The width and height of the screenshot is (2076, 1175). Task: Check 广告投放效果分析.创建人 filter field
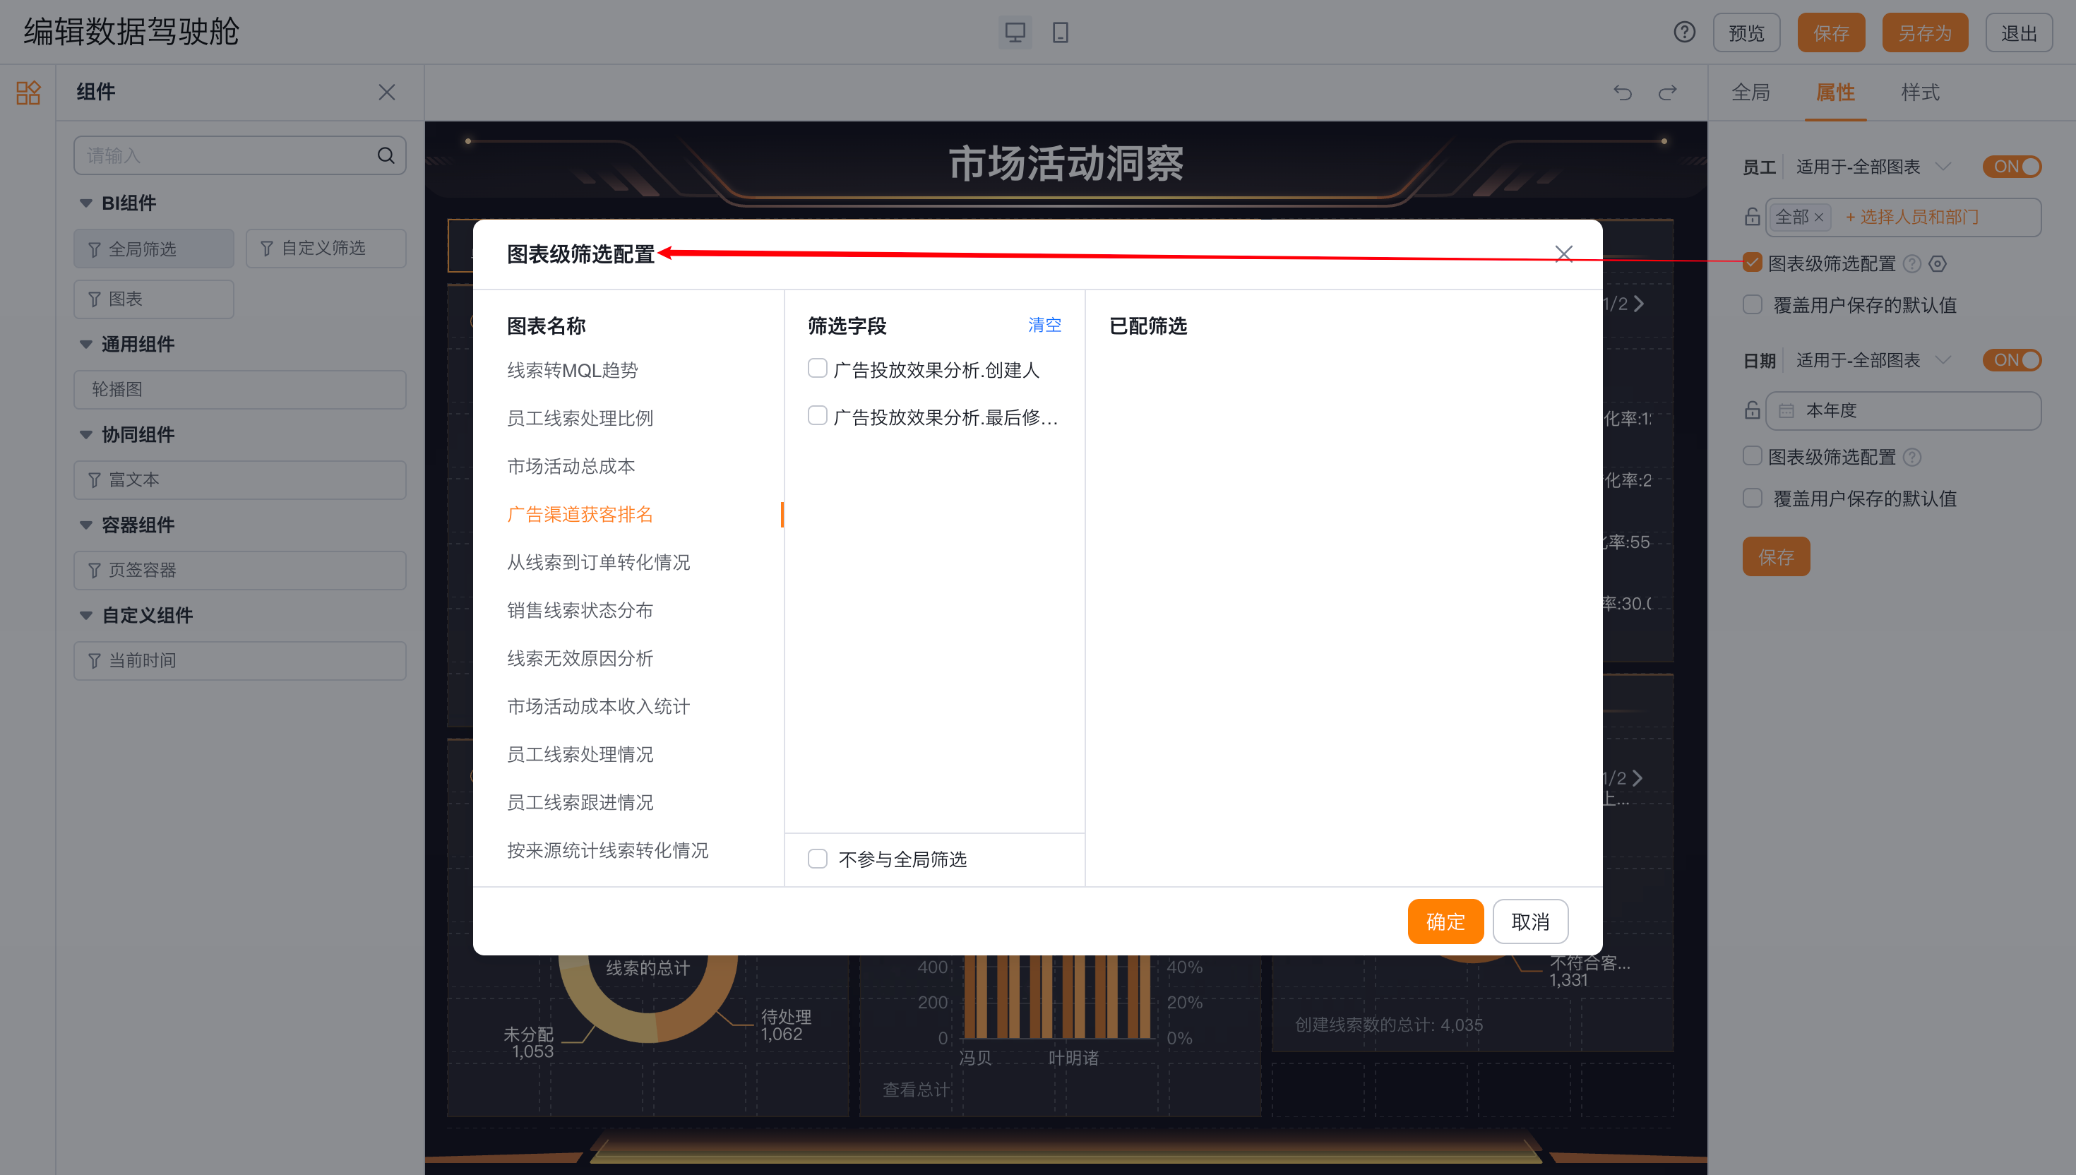817,369
